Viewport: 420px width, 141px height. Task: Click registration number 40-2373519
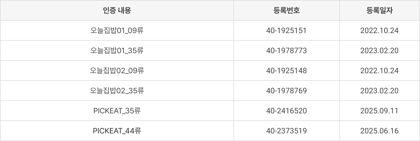click(x=286, y=131)
